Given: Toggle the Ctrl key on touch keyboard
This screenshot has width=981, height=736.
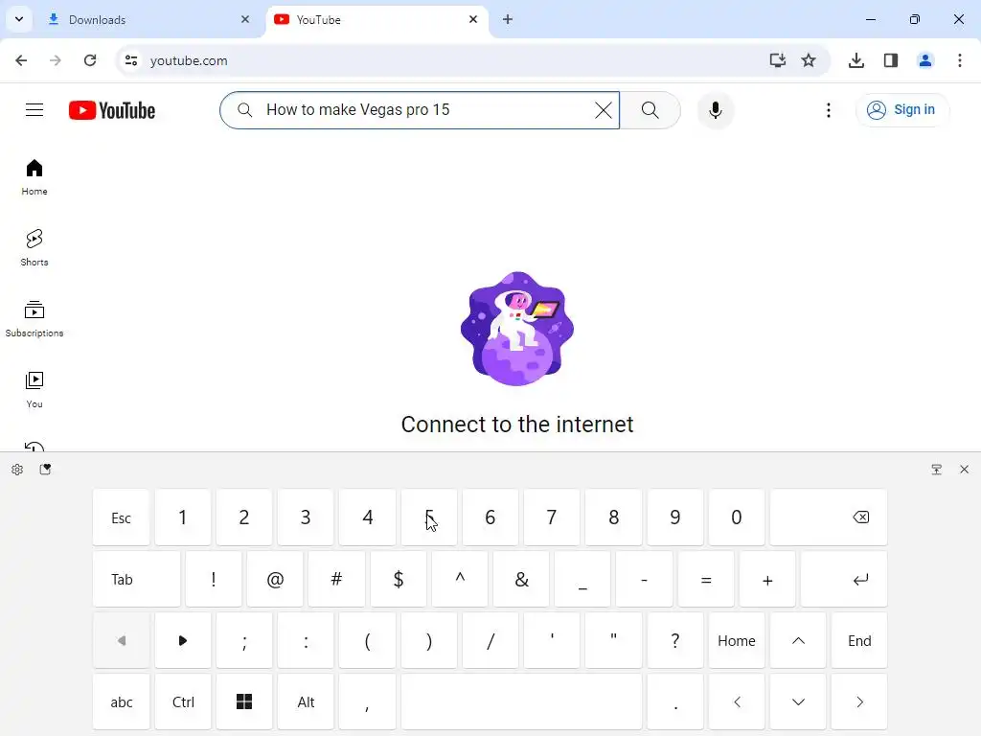Looking at the screenshot, I should 183,702.
